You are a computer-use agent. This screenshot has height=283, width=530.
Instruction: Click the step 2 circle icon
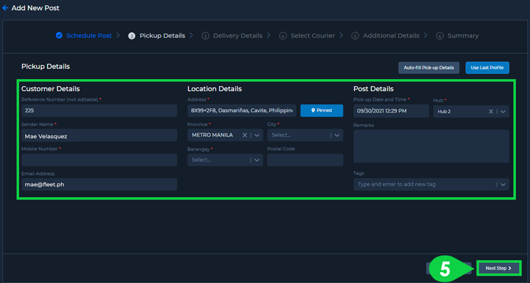tap(131, 36)
